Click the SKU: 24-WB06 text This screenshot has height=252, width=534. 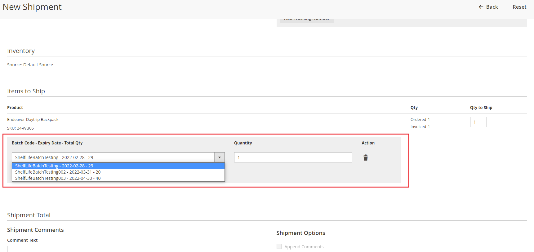tap(20, 128)
